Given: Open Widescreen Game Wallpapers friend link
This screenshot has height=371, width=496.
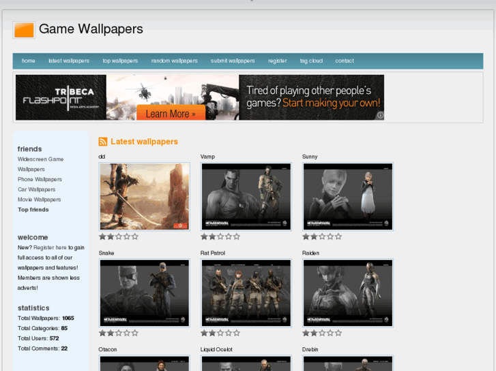Looking at the screenshot, I should point(40,164).
